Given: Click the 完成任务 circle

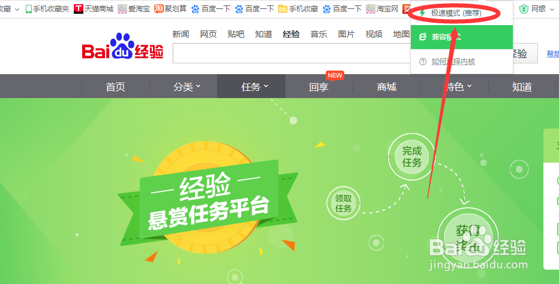Looking at the screenshot, I should pyautogui.click(x=412, y=157).
